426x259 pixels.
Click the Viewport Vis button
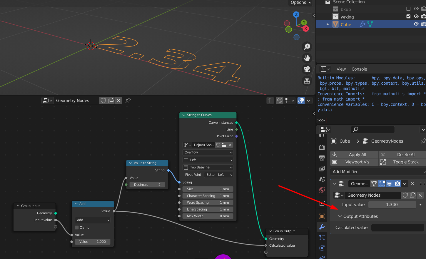point(354,162)
